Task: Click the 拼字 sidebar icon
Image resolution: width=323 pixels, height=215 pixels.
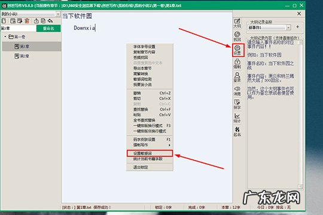Action: 237,105
